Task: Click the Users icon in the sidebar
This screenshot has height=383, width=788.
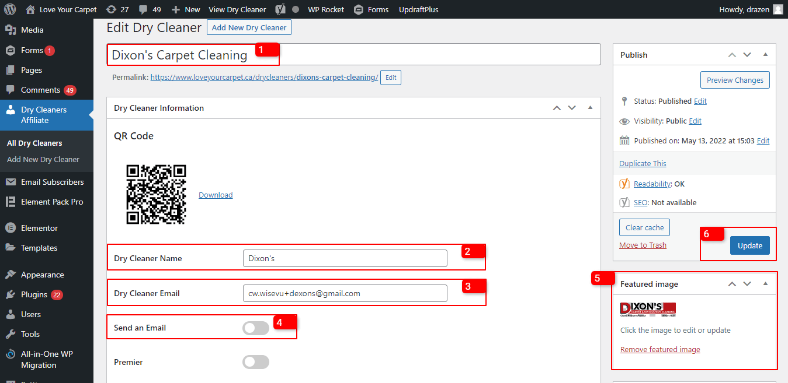Action: tap(11, 314)
